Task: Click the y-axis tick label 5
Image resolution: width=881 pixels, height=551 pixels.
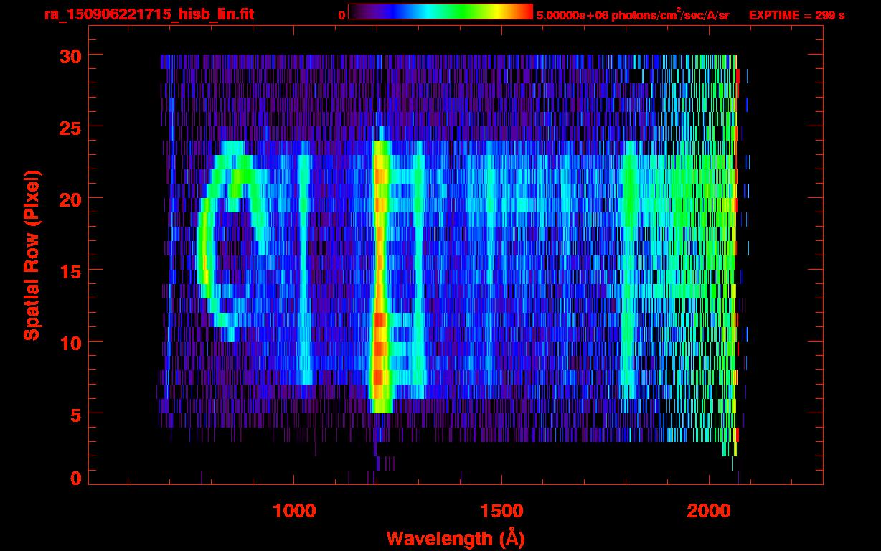Action: point(75,414)
